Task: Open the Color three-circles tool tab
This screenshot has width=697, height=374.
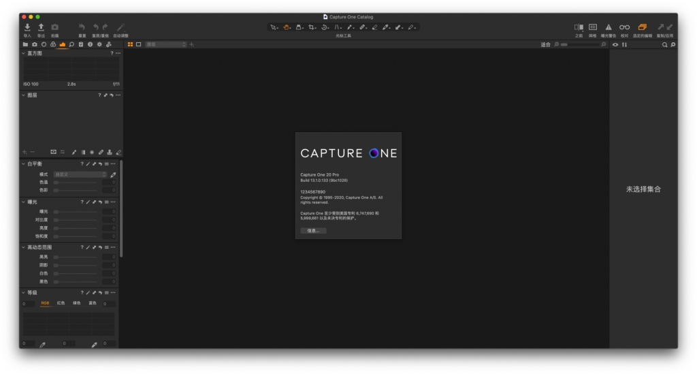Action: click(x=53, y=44)
